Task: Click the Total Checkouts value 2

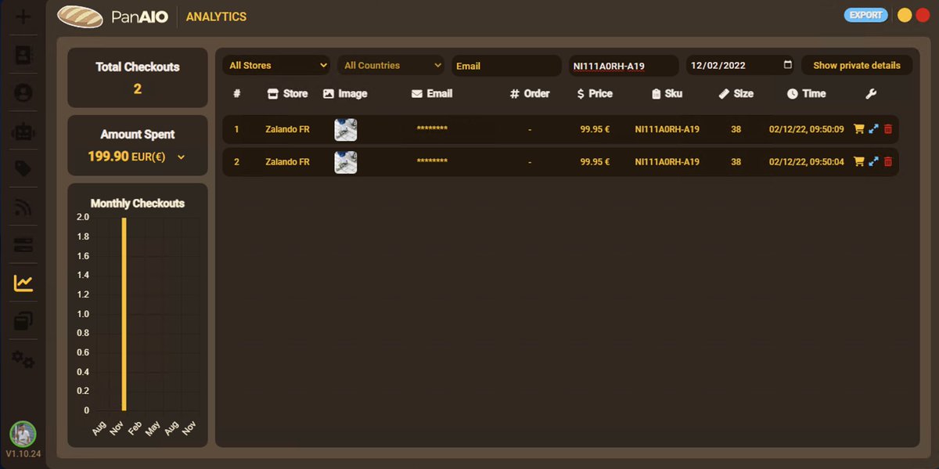Action: point(137,88)
